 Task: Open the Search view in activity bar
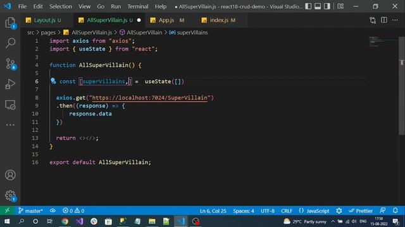10,43
